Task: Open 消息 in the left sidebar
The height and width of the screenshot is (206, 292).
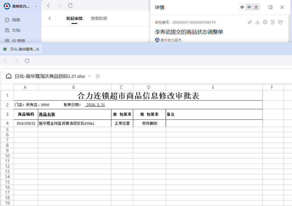Action: [16, 20]
